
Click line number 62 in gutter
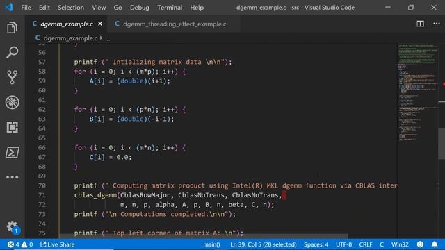click(x=42, y=110)
